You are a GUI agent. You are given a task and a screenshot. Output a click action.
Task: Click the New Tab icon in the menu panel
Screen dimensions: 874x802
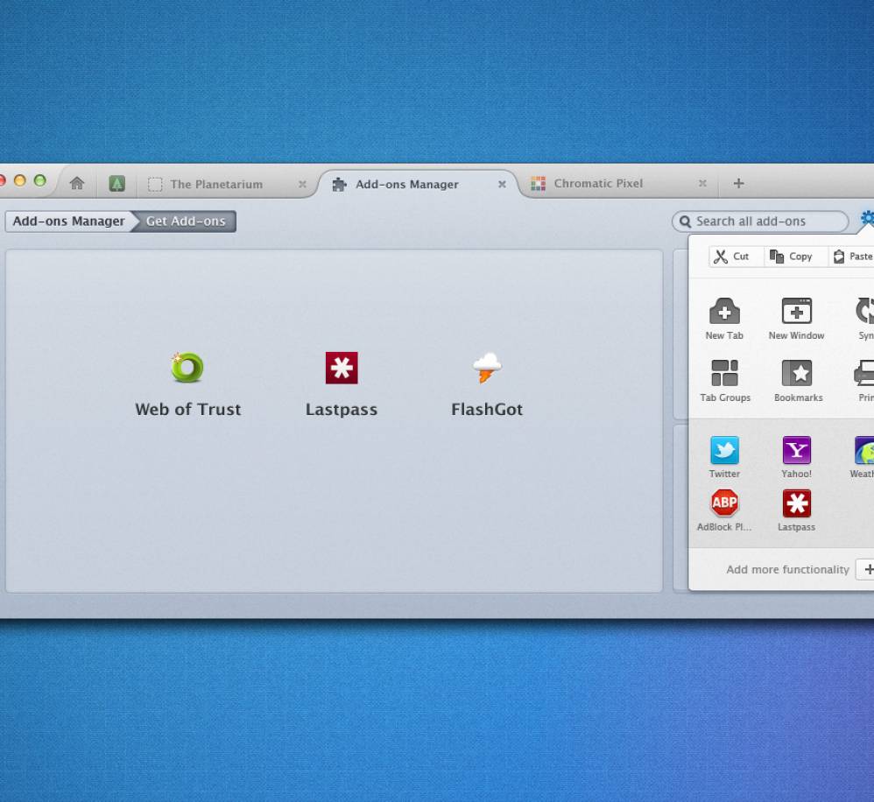[724, 312]
